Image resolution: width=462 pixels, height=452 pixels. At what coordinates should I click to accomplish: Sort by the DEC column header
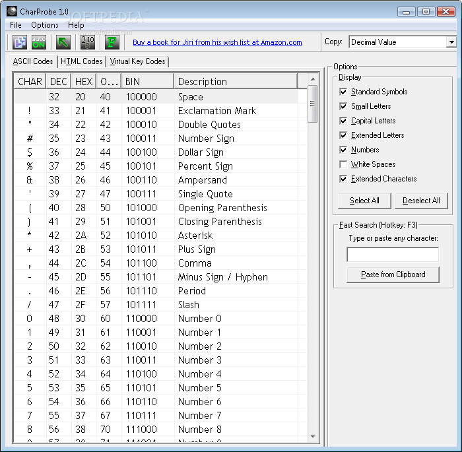(58, 81)
